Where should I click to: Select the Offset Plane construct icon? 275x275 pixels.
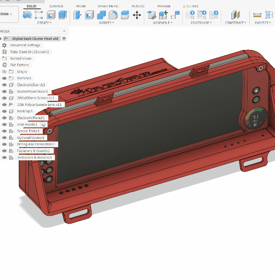point(236,15)
